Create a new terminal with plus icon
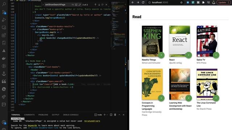The height and width of the screenshot is (130, 232). [105, 115]
